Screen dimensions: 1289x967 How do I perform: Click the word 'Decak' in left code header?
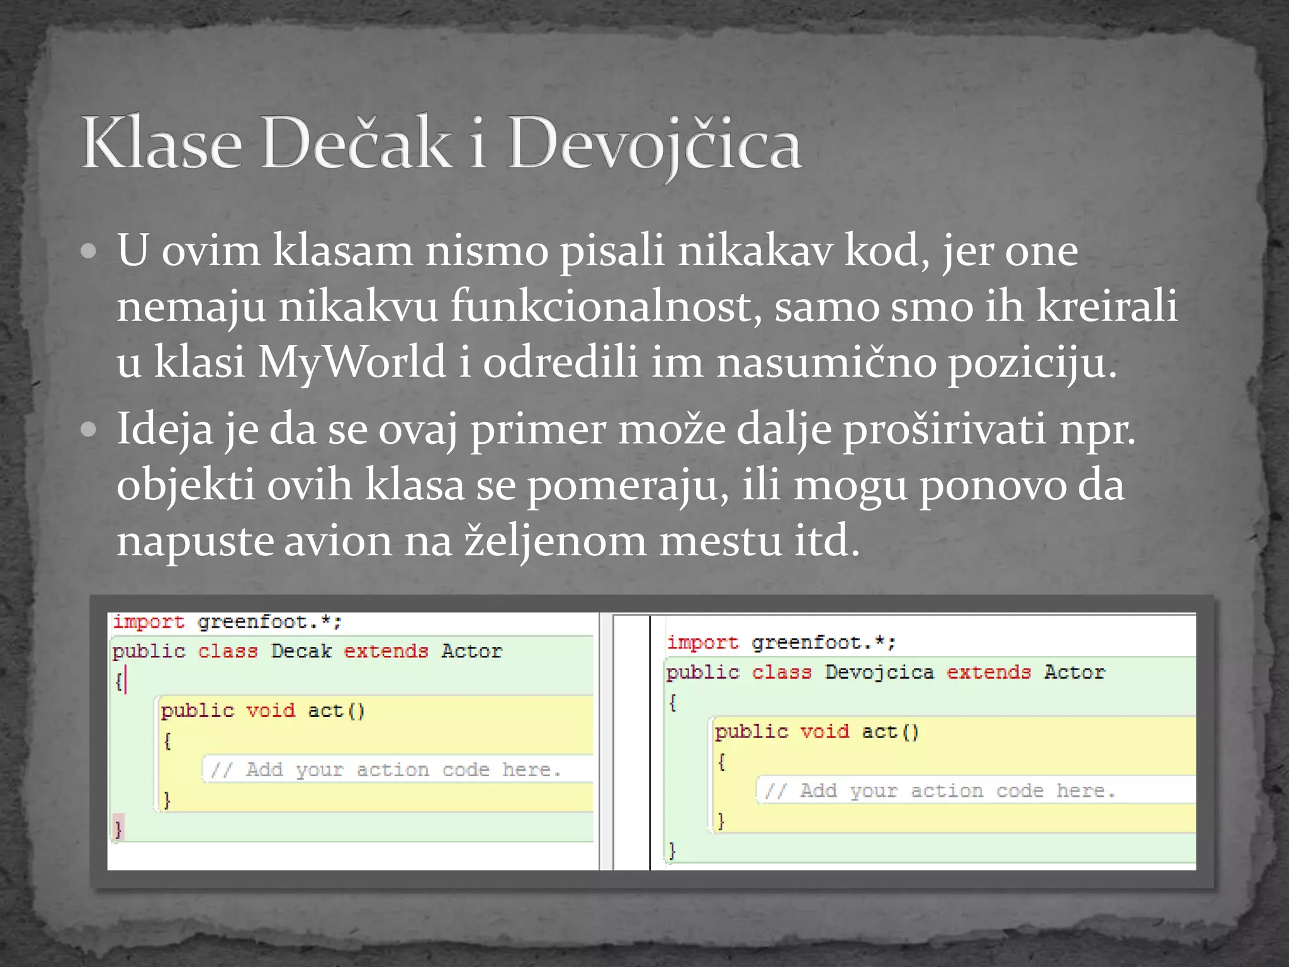pyautogui.click(x=301, y=652)
